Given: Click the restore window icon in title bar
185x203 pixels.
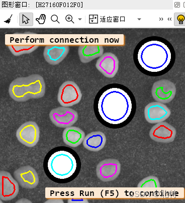Looking at the screenshot, I should point(177,5).
